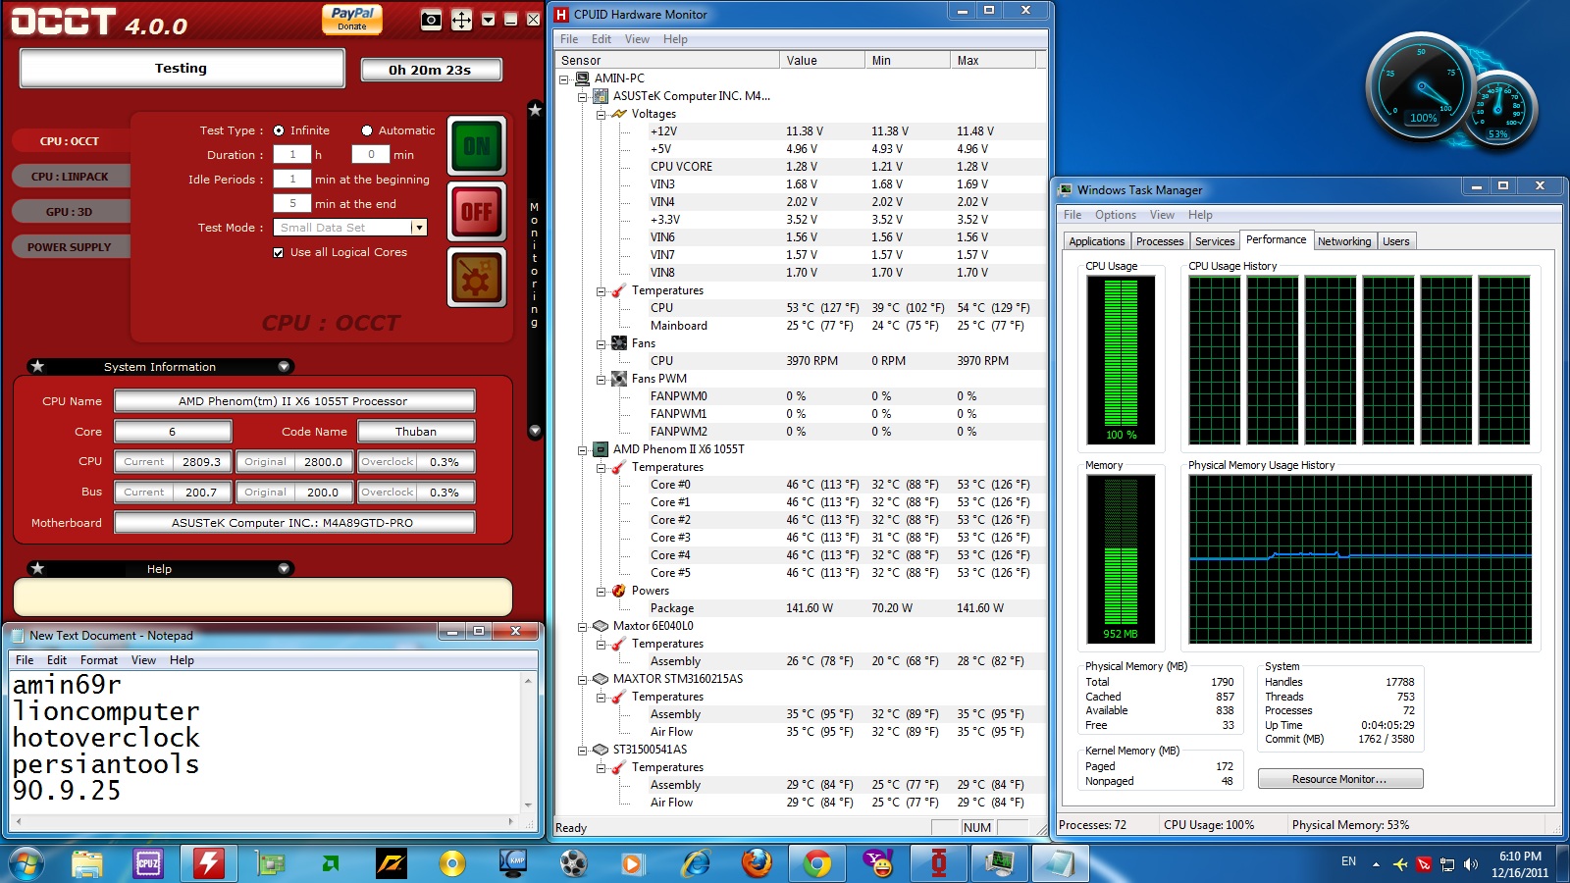Viewport: 1570px width, 883px height.
Task: Click the OCCT taskbar icon
Action: [939, 863]
